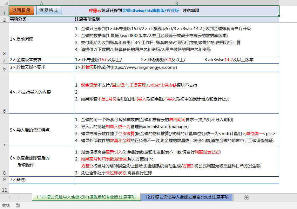Click the select-all corner of the grid

coord(4,3)
